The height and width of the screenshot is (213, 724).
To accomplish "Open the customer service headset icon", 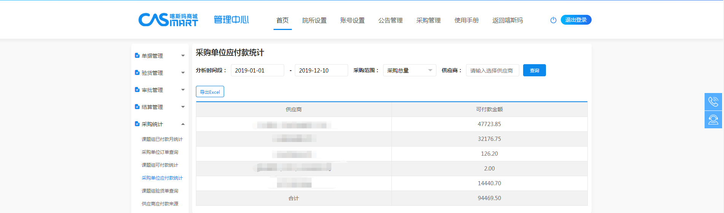I will point(713,120).
